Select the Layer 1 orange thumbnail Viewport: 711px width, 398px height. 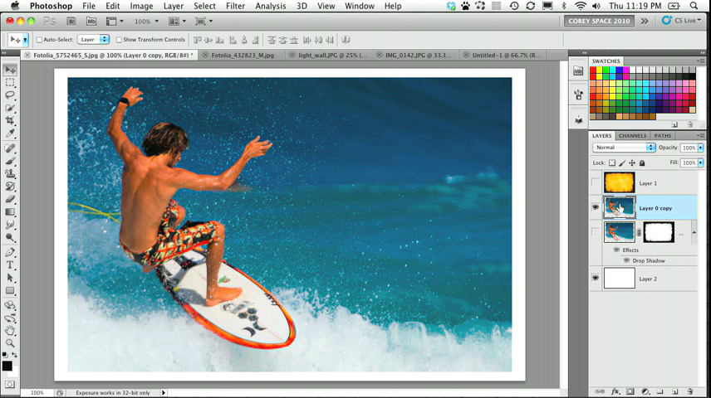click(x=620, y=183)
